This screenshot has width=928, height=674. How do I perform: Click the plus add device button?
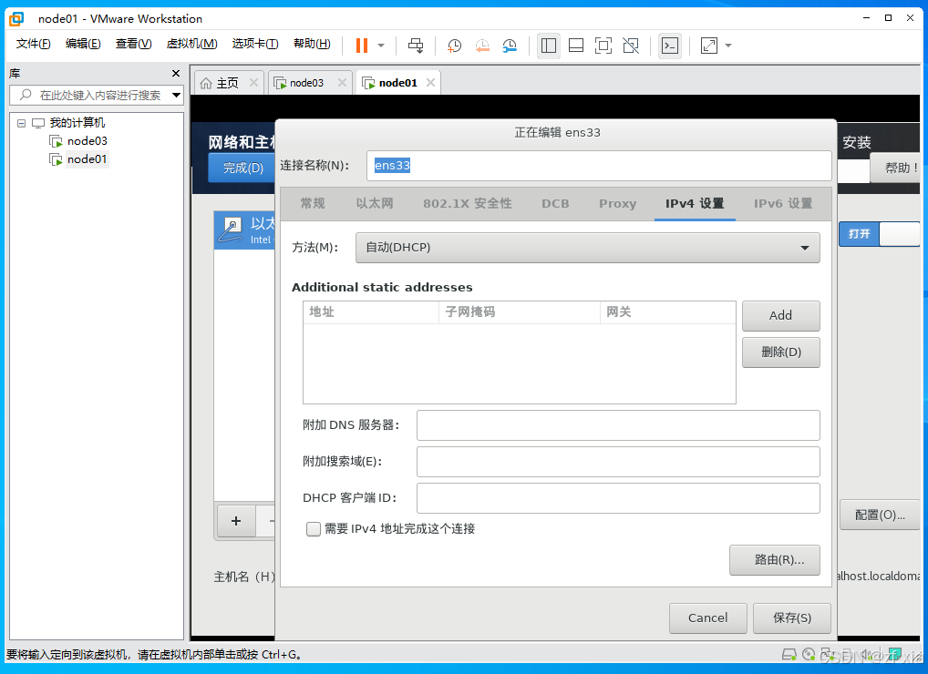click(x=236, y=521)
